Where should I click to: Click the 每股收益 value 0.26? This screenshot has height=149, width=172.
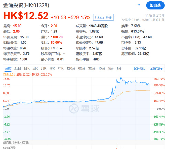(x=23, y=48)
